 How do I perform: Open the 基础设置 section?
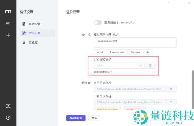tap(34, 24)
